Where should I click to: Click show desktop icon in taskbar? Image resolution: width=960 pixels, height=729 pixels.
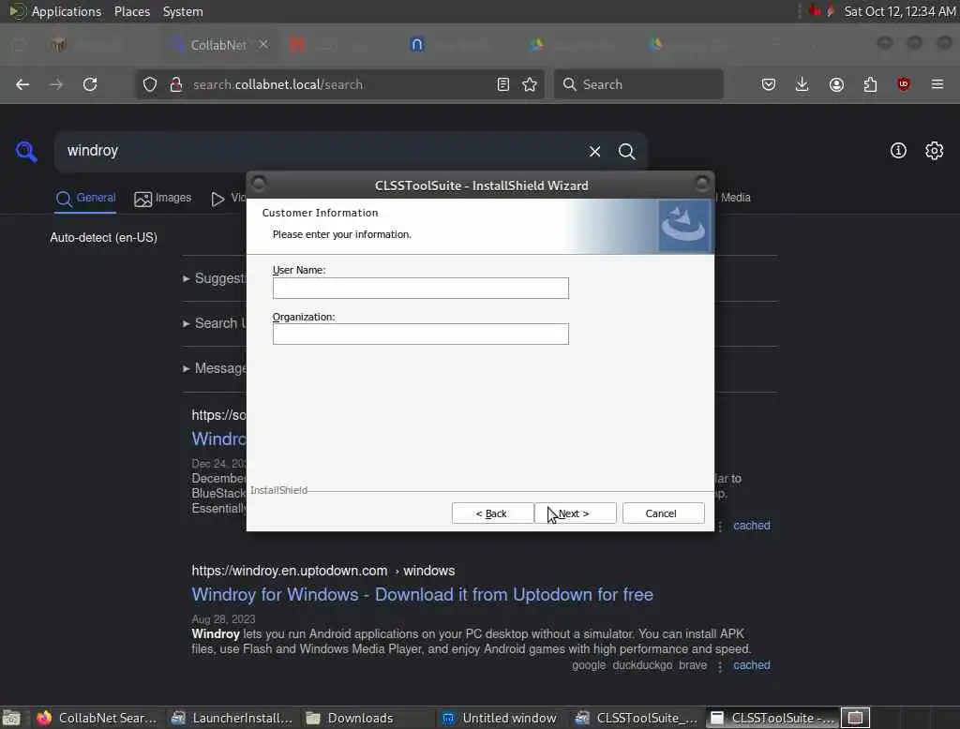11,718
